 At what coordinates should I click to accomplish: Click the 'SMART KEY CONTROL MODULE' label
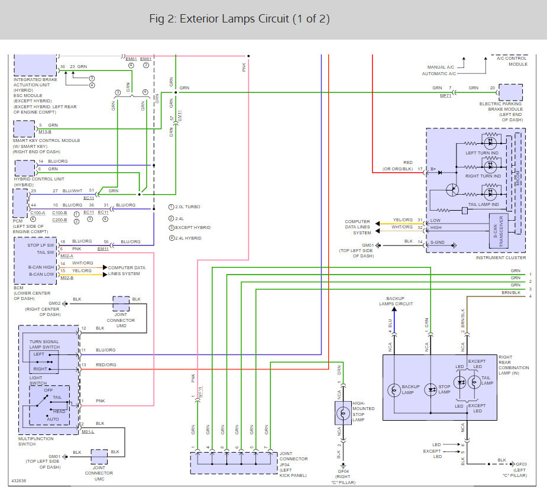tap(46, 140)
